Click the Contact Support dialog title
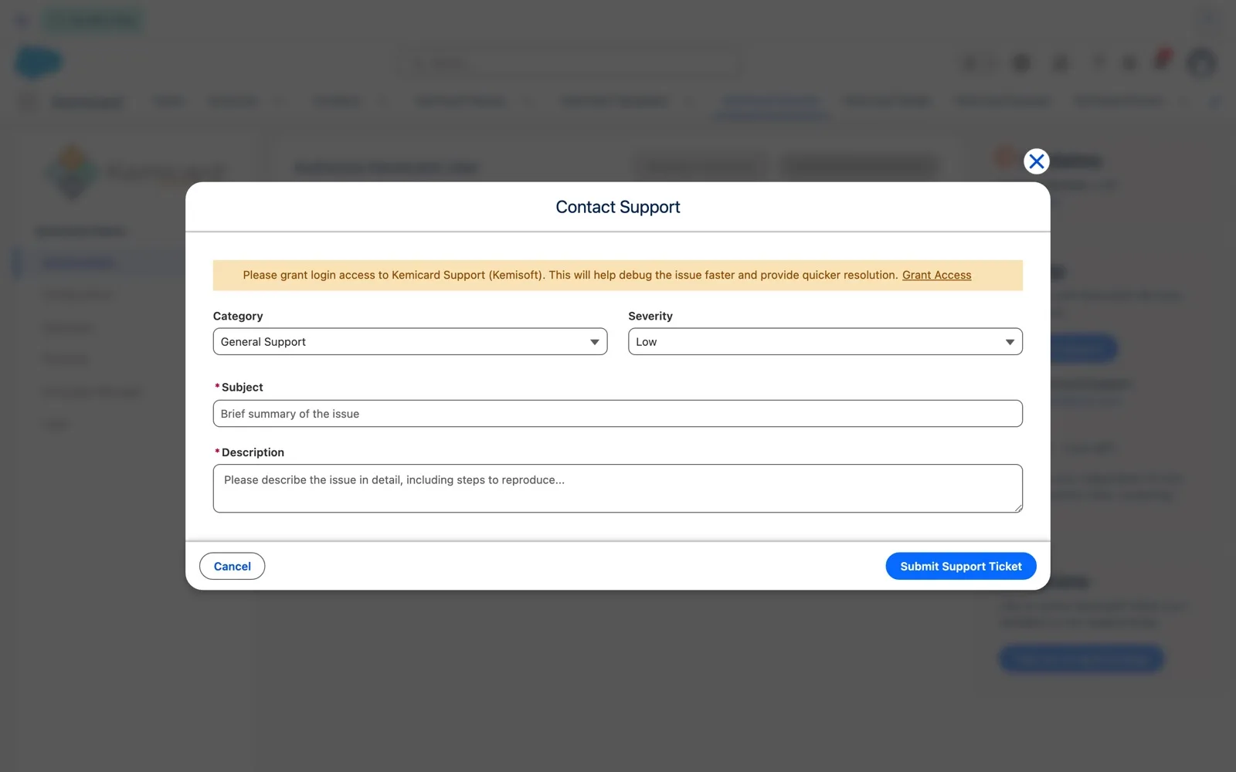 618,207
